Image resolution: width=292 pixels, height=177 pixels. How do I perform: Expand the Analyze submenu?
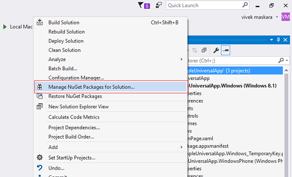click(x=110, y=59)
